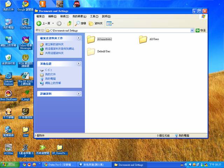Click the taskbar clock 下午 09:37

215,165
